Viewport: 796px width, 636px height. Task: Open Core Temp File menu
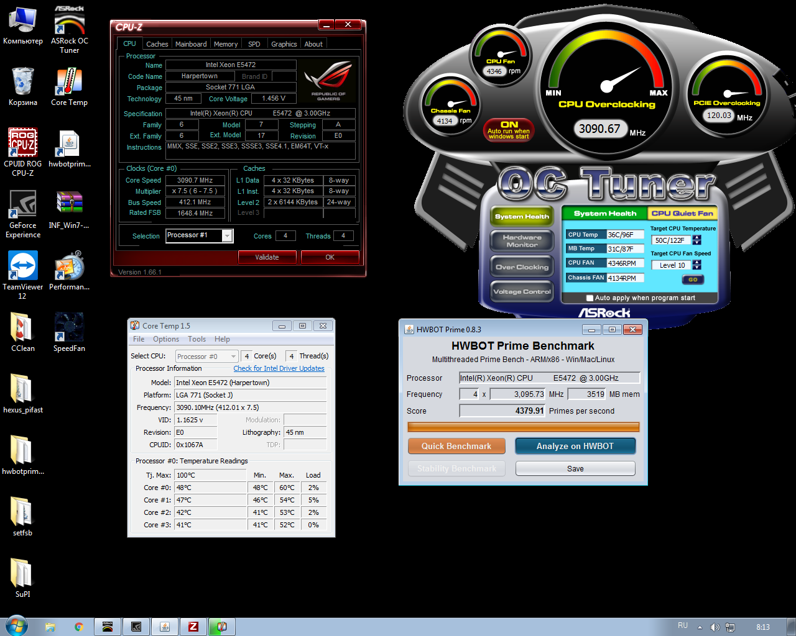click(x=139, y=339)
